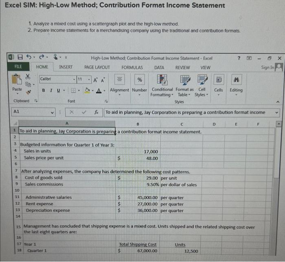Click the Sign In link
285x262 pixels.
267,67
